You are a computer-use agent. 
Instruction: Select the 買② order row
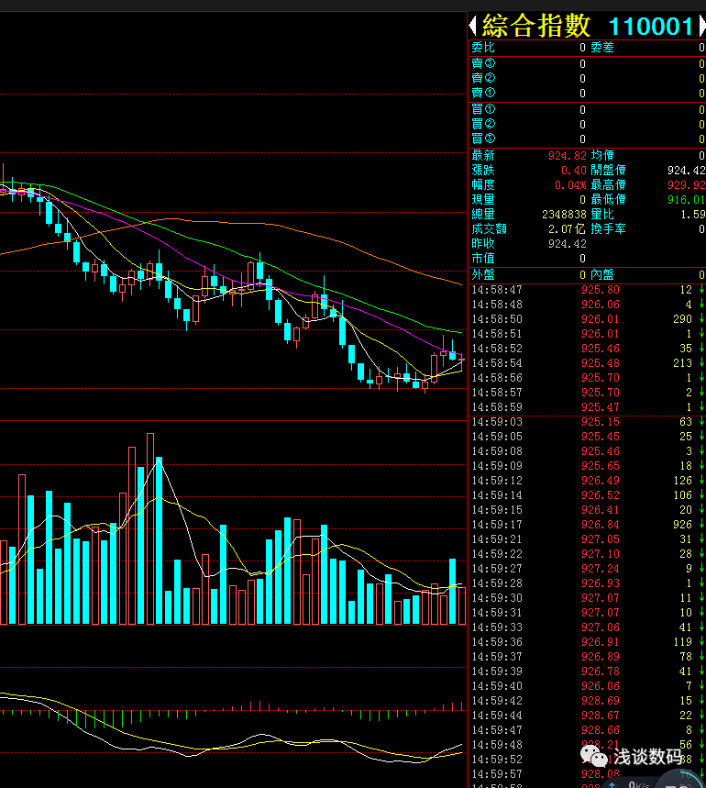click(588, 124)
